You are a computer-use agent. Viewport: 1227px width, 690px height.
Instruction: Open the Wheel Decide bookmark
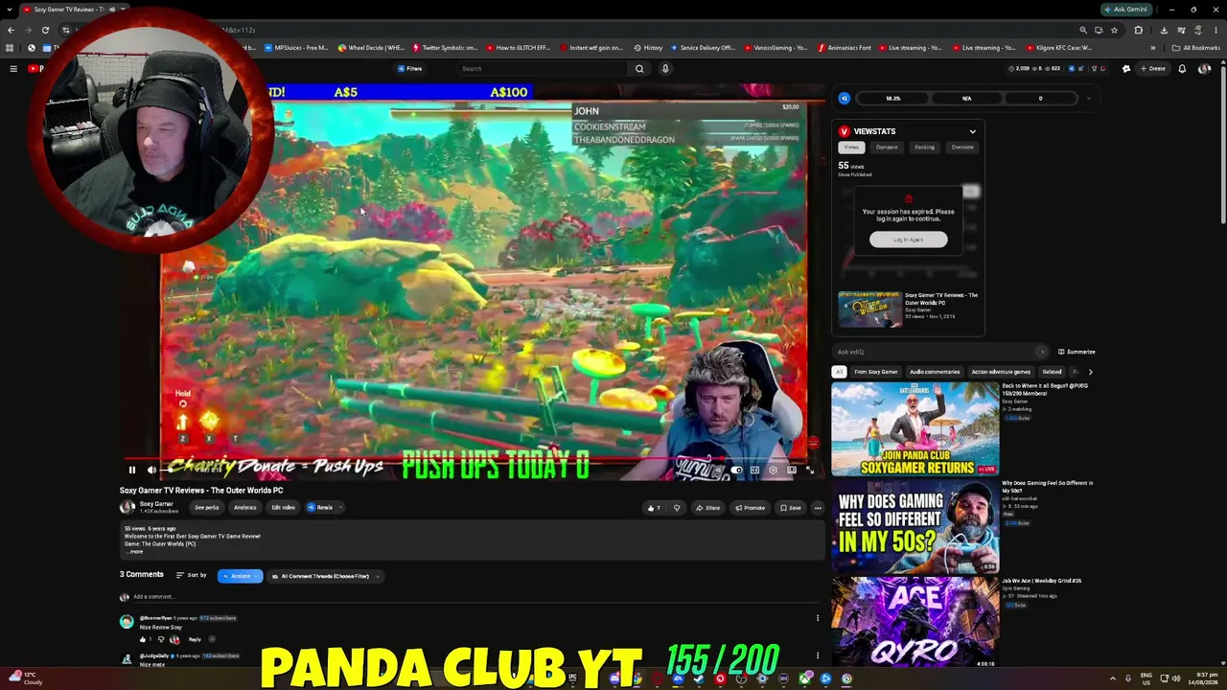coord(371,48)
